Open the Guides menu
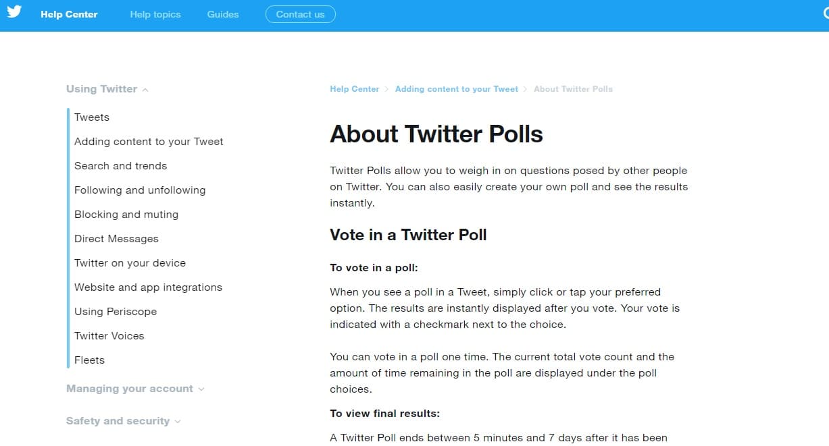The image size is (829, 446). 223,14
